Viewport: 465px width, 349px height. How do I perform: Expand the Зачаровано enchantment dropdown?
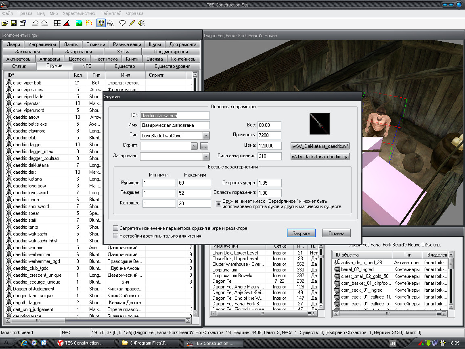(x=206, y=156)
